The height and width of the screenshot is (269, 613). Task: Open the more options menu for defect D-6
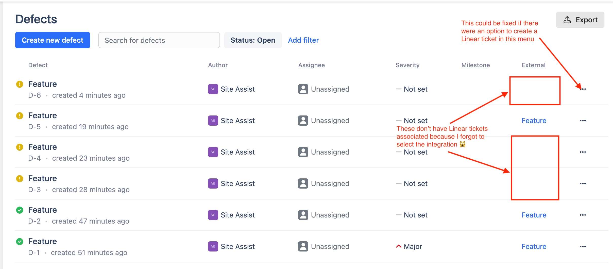583,89
